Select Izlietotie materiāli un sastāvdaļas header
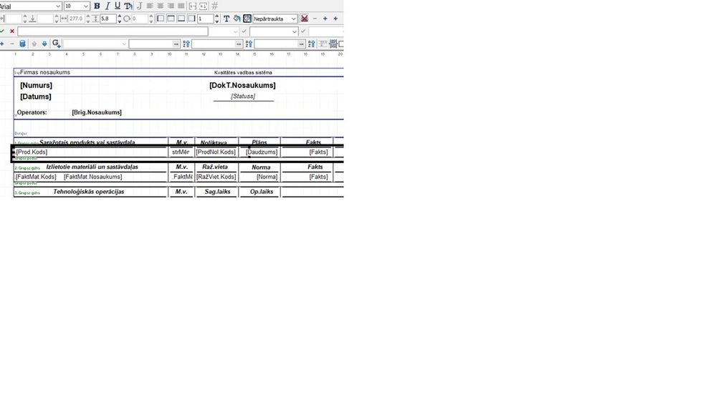Viewport: 716px width, 402px height. tap(92, 167)
